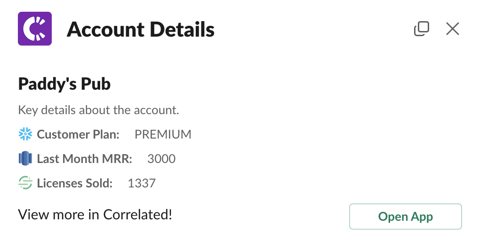The width and height of the screenshot is (479, 248).
Task: Click the Licenses Sold label
Action: [x=75, y=183]
